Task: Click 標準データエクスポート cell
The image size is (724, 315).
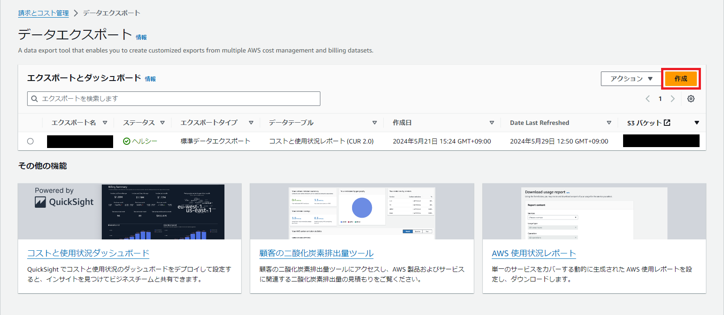Action: [x=215, y=141]
